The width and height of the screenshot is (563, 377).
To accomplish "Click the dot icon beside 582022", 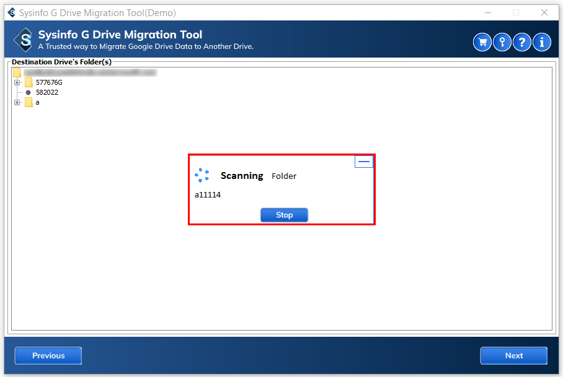I will click(x=29, y=92).
